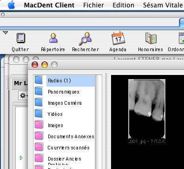
Task: Select the Images Caméra folder row
Action: click(65, 103)
